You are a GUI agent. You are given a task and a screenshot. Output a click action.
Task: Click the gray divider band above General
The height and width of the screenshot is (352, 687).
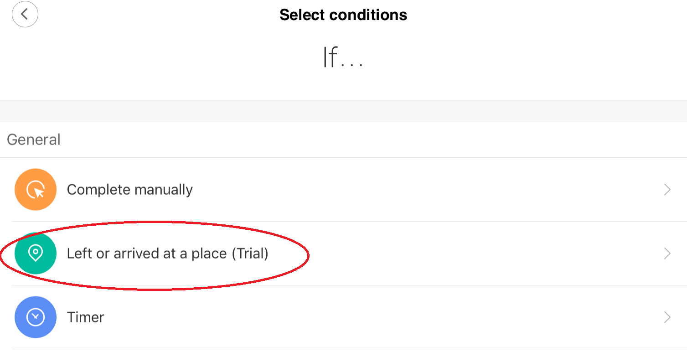pos(343,111)
